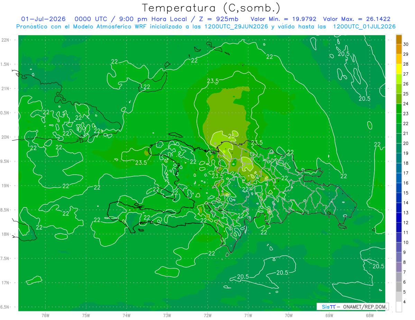Screen dimensions: 415x320
Task: Click "1200UTC_29JUN2026" initialization time
Action: click(236, 27)
